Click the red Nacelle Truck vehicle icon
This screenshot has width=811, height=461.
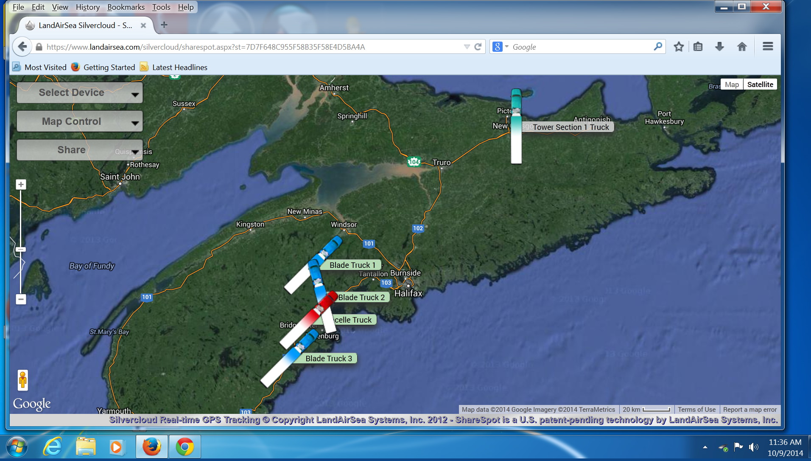[x=309, y=319]
